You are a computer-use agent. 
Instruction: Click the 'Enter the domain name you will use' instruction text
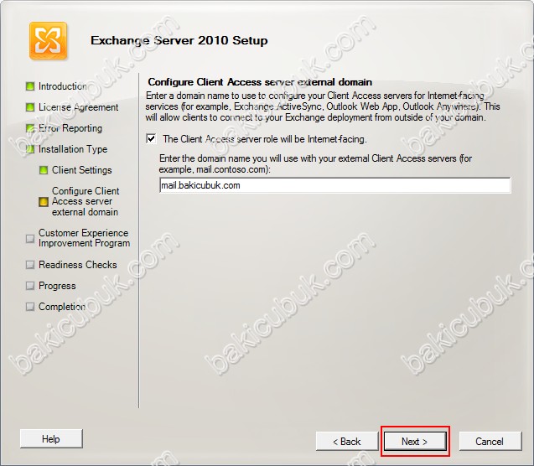tap(315, 163)
